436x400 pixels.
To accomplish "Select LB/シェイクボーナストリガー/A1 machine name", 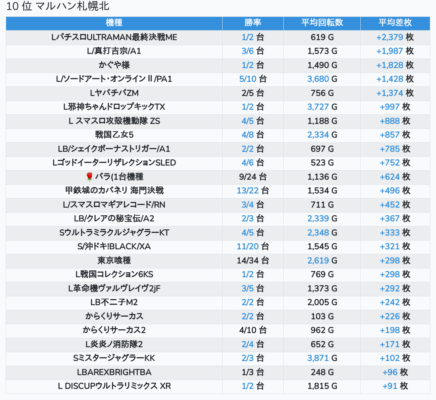I will click(114, 149).
